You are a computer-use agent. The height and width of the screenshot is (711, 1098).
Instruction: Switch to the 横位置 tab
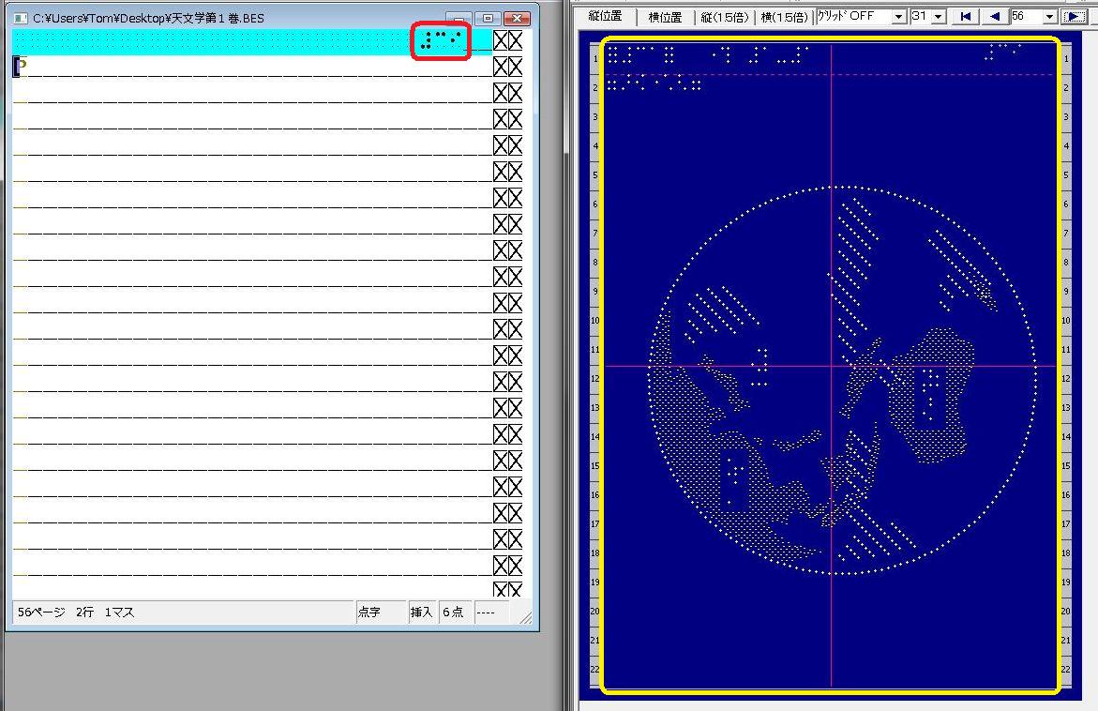[665, 17]
